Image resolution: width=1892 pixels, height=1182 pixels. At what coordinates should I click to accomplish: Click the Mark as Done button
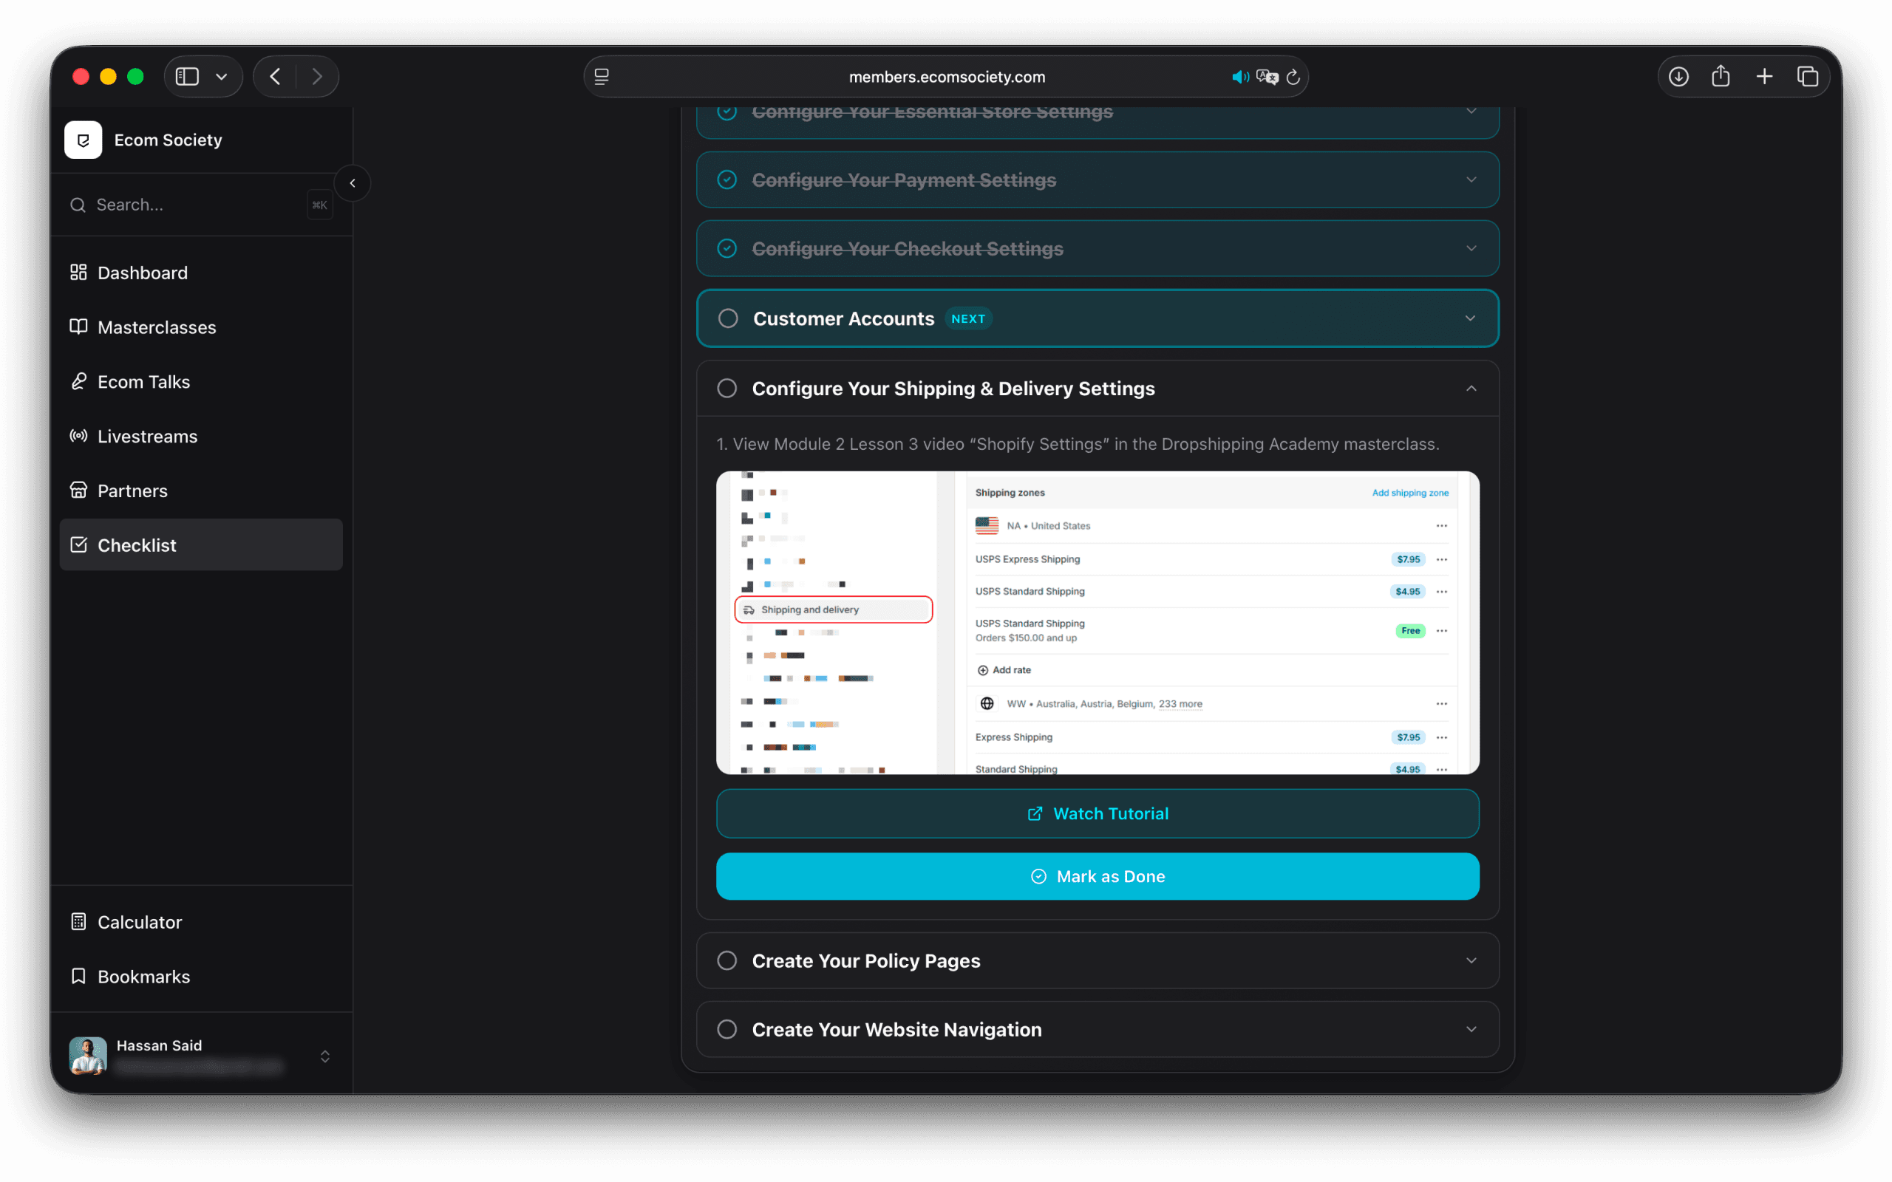click(1098, 876)
